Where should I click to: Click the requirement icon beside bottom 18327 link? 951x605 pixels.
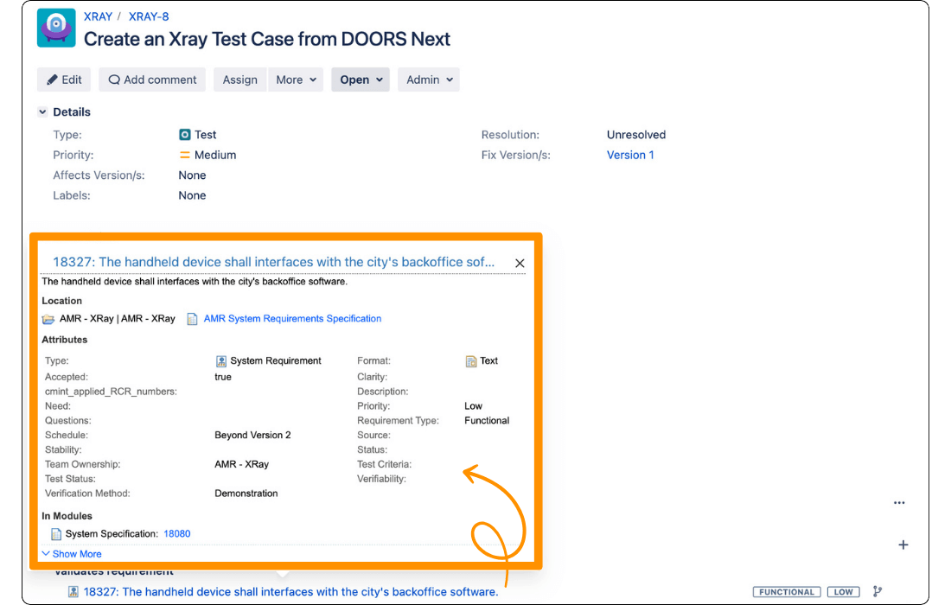click(73, 592)
